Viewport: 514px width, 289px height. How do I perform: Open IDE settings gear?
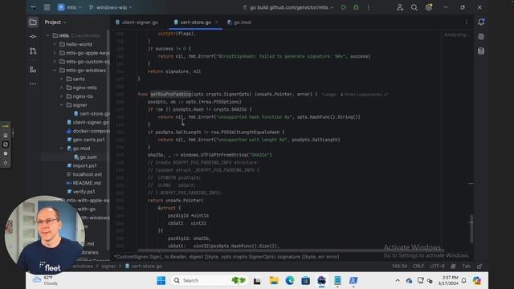[x=429, y=7]
